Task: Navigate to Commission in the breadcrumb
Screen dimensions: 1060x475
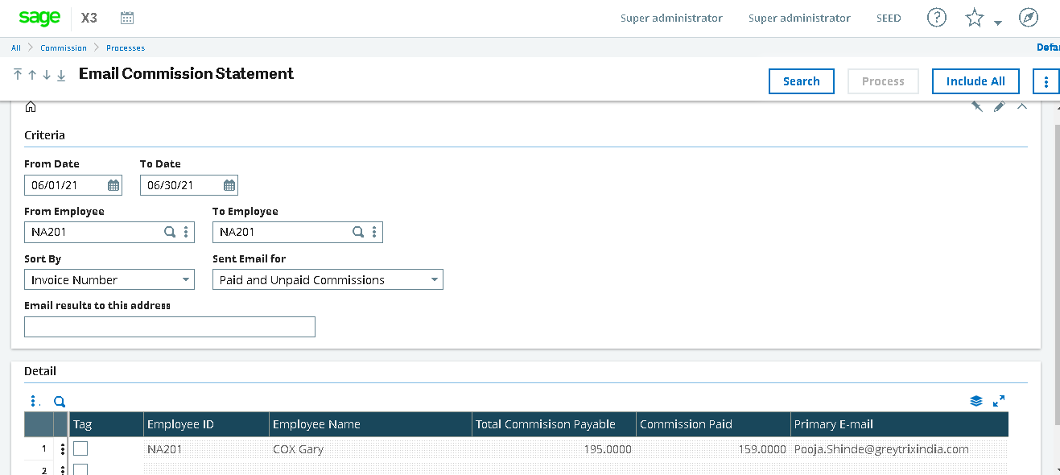Action: (64, 47)
